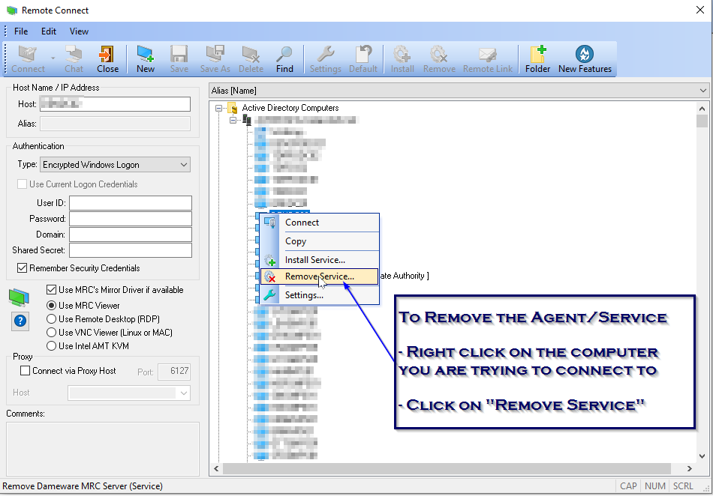Open New Features from toolbar
This screenshot has height=496, width=713.
(x=585, y=58)
